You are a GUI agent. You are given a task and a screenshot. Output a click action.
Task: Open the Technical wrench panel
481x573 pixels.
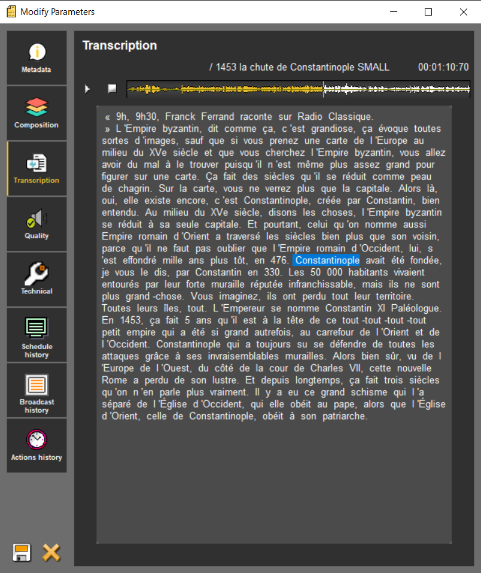click(x=36, y=279)
